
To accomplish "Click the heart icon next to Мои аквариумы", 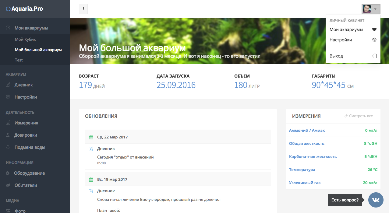I will point(374,30).
